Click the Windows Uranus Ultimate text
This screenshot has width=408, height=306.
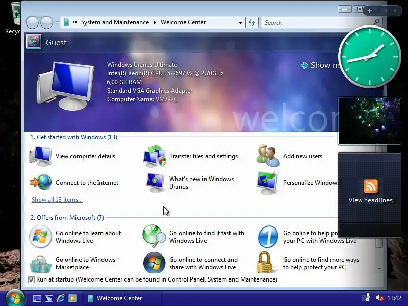[x=142, y=65]
